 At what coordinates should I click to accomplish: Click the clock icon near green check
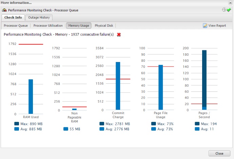click(224, 10)
